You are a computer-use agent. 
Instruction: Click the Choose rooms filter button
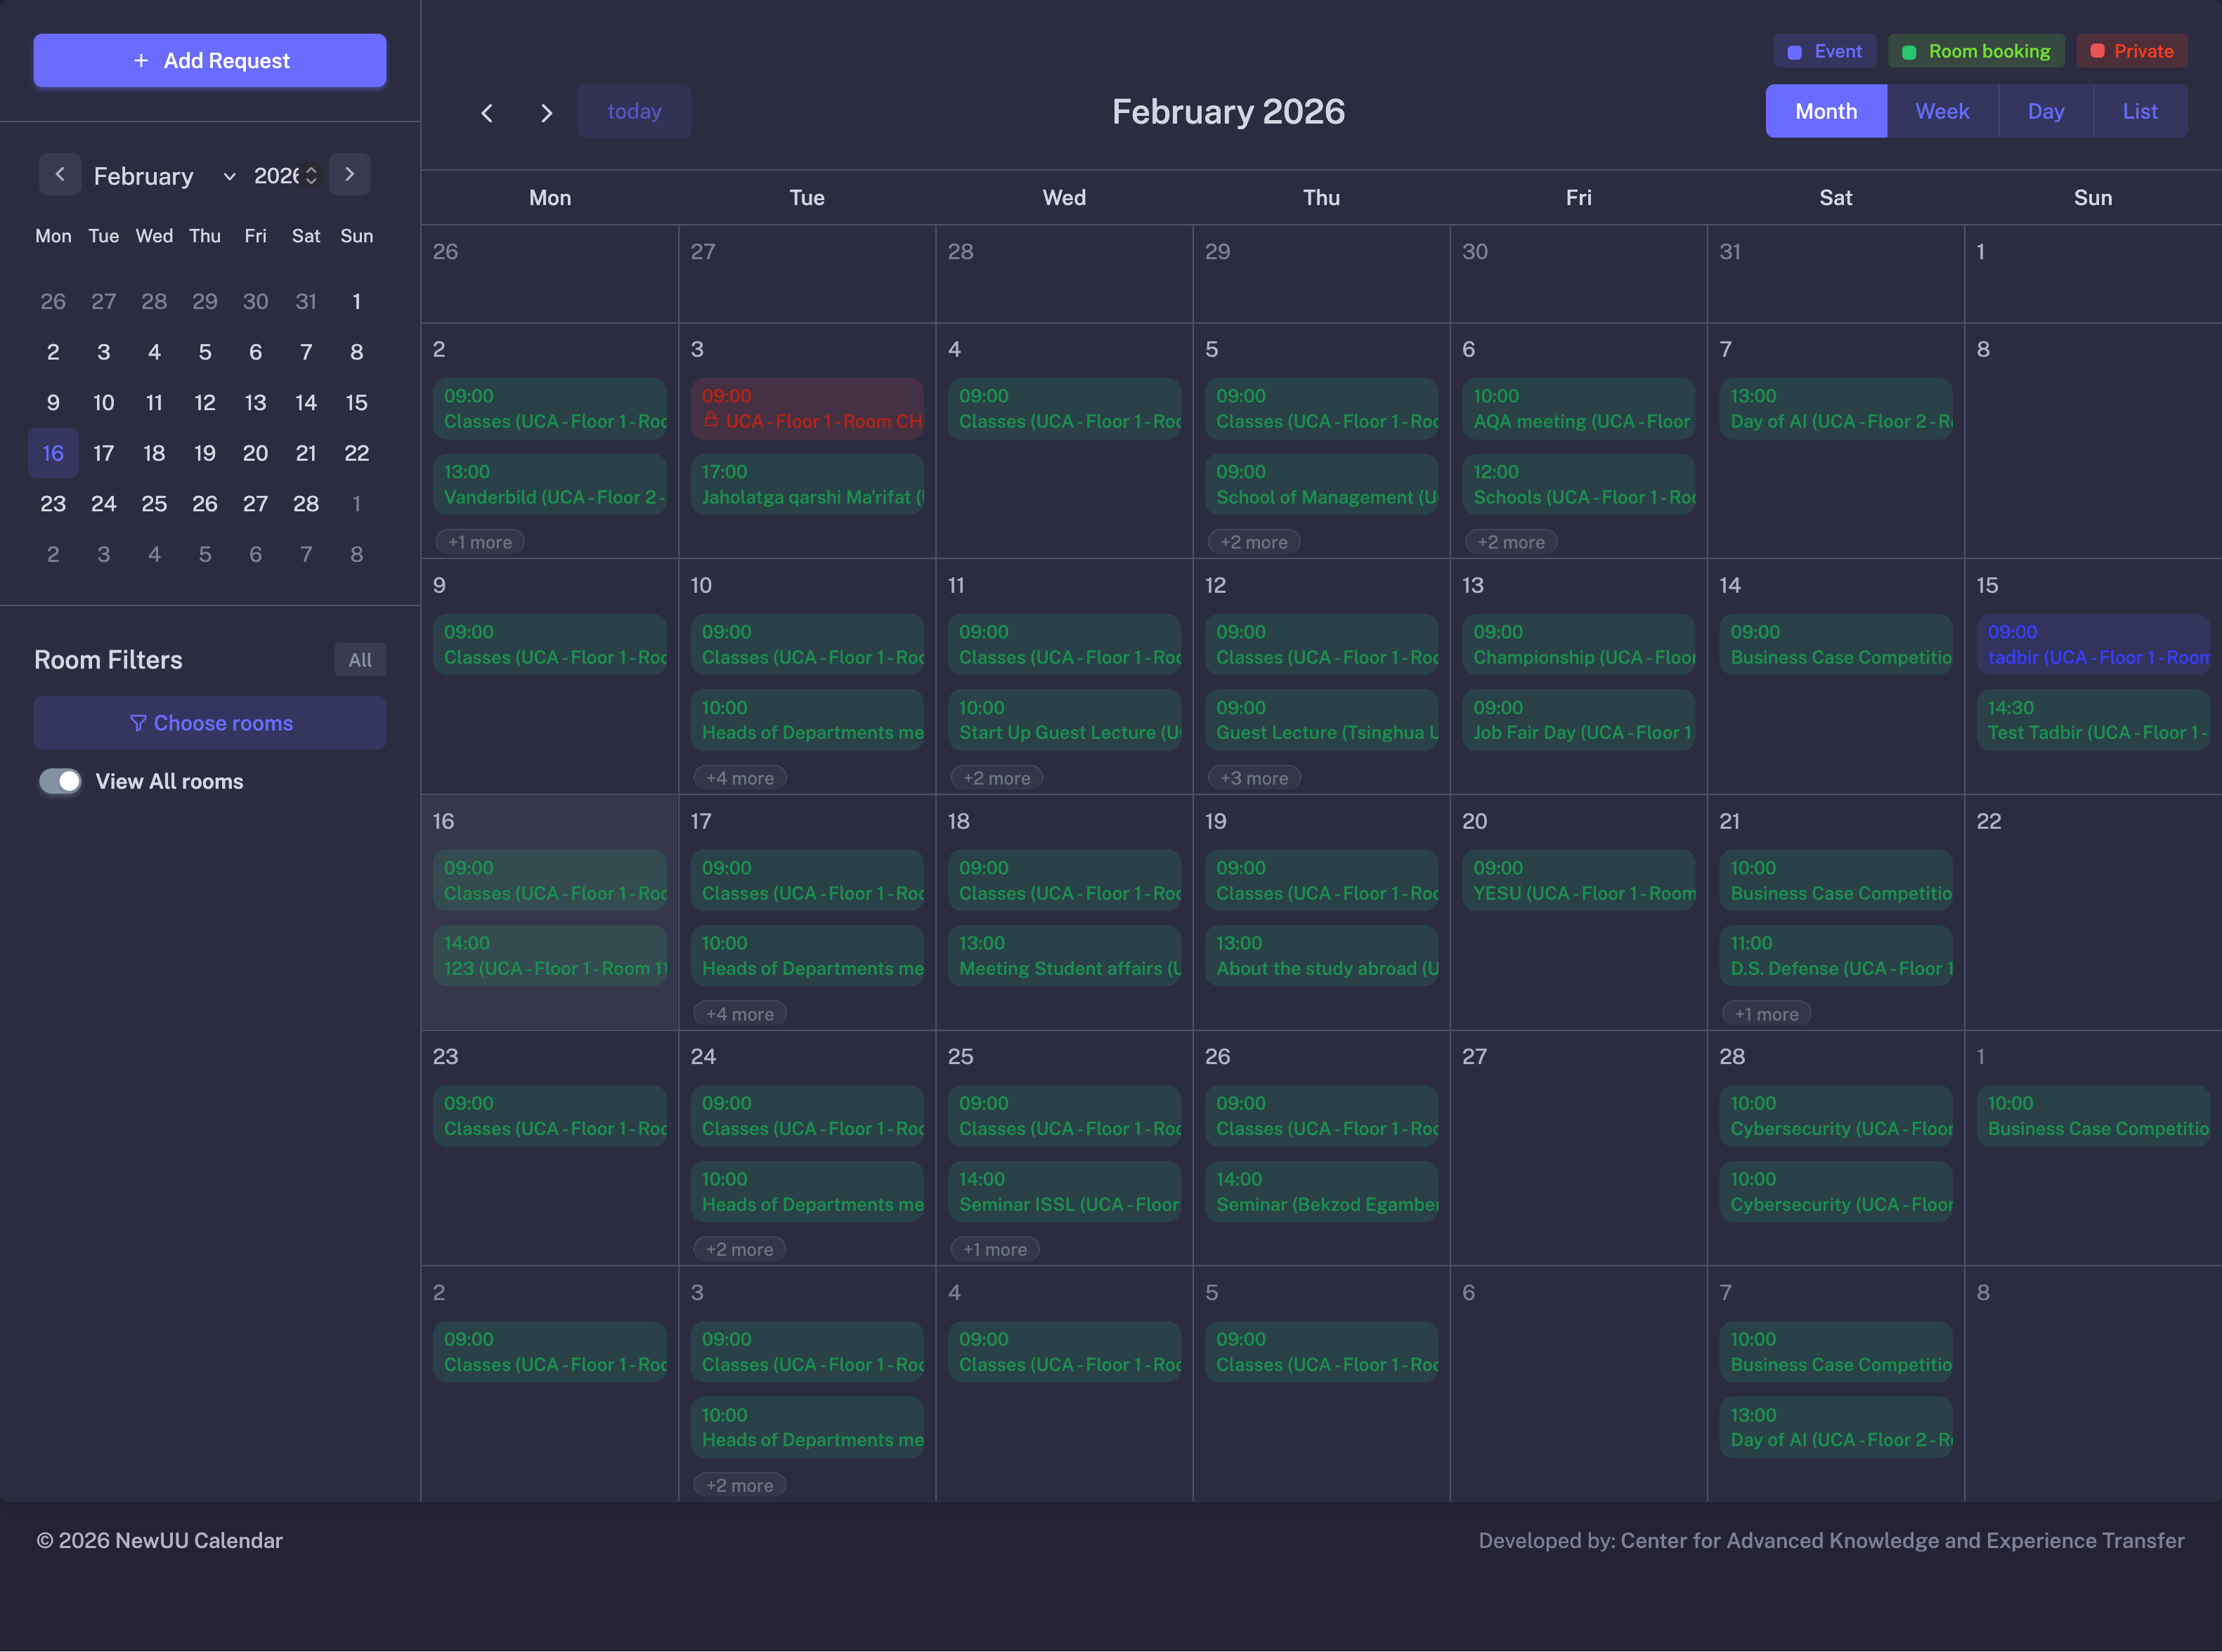click(x=210, y=723)
